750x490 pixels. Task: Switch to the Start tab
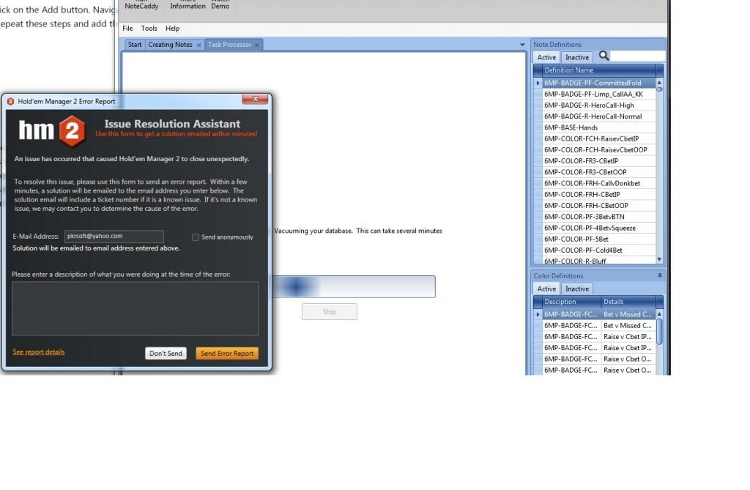coord(135,45)
